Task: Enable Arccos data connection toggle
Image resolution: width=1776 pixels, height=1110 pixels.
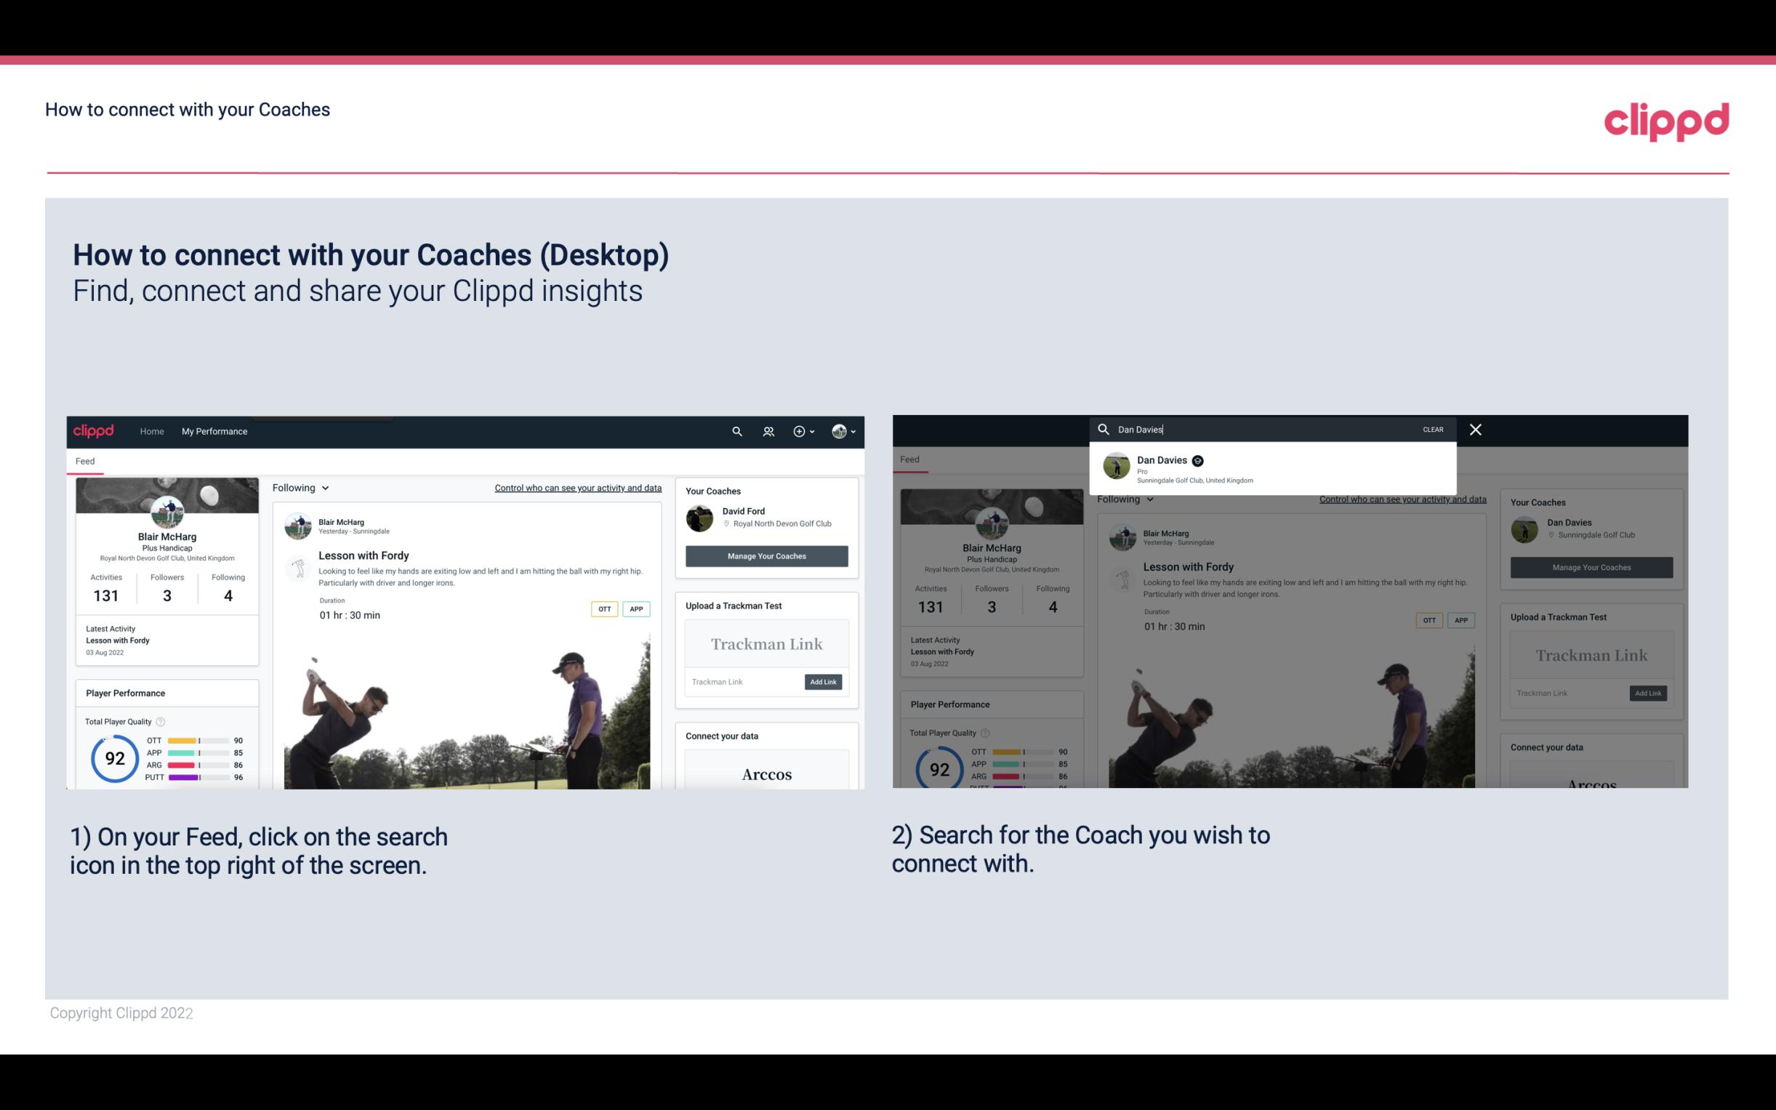Action: tap(766, 773)
